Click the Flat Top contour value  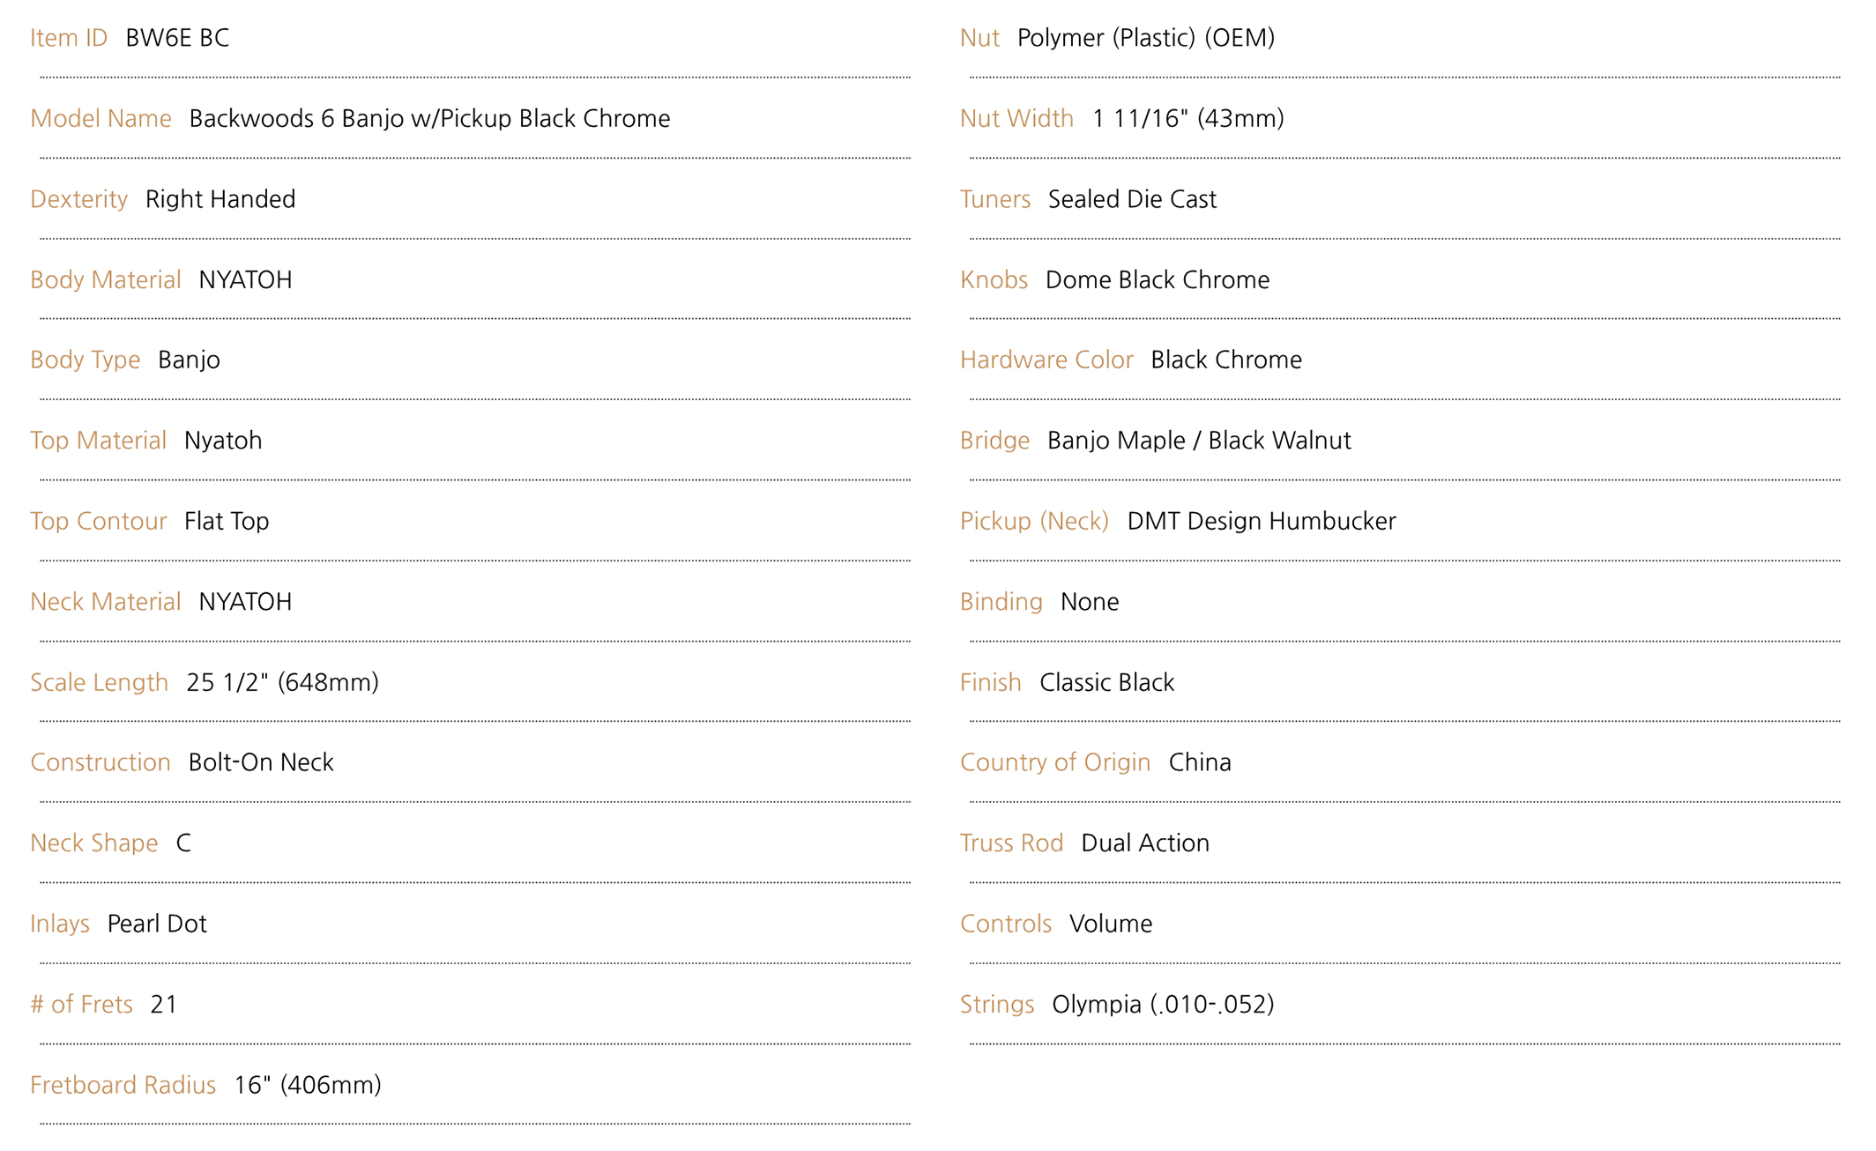(x=227, y=521)
